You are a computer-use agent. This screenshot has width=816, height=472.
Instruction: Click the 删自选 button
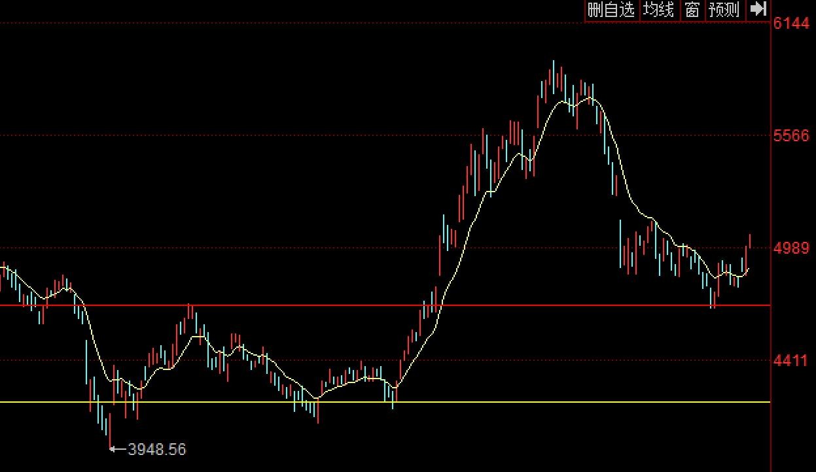pos(611,10)
